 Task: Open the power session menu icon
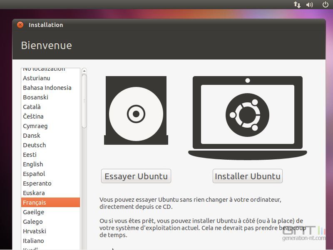tap(326, 4)
